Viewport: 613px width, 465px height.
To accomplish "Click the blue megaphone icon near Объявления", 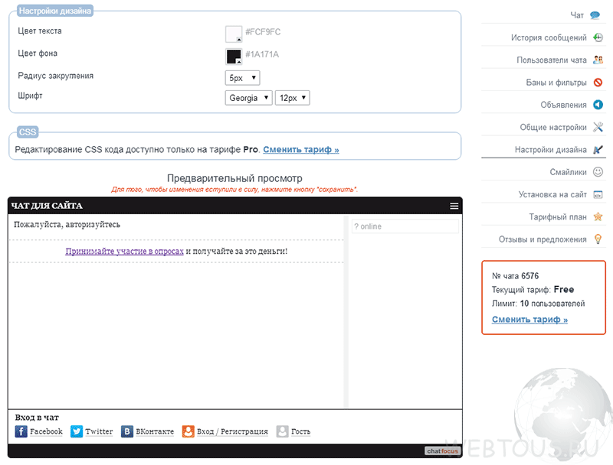I will [598, 105].
